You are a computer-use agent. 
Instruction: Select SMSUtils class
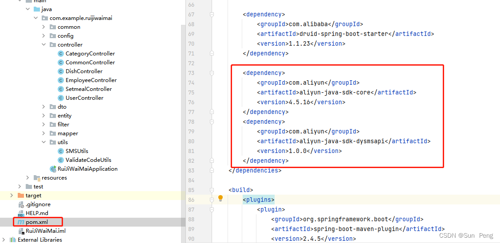coord(76,151)
